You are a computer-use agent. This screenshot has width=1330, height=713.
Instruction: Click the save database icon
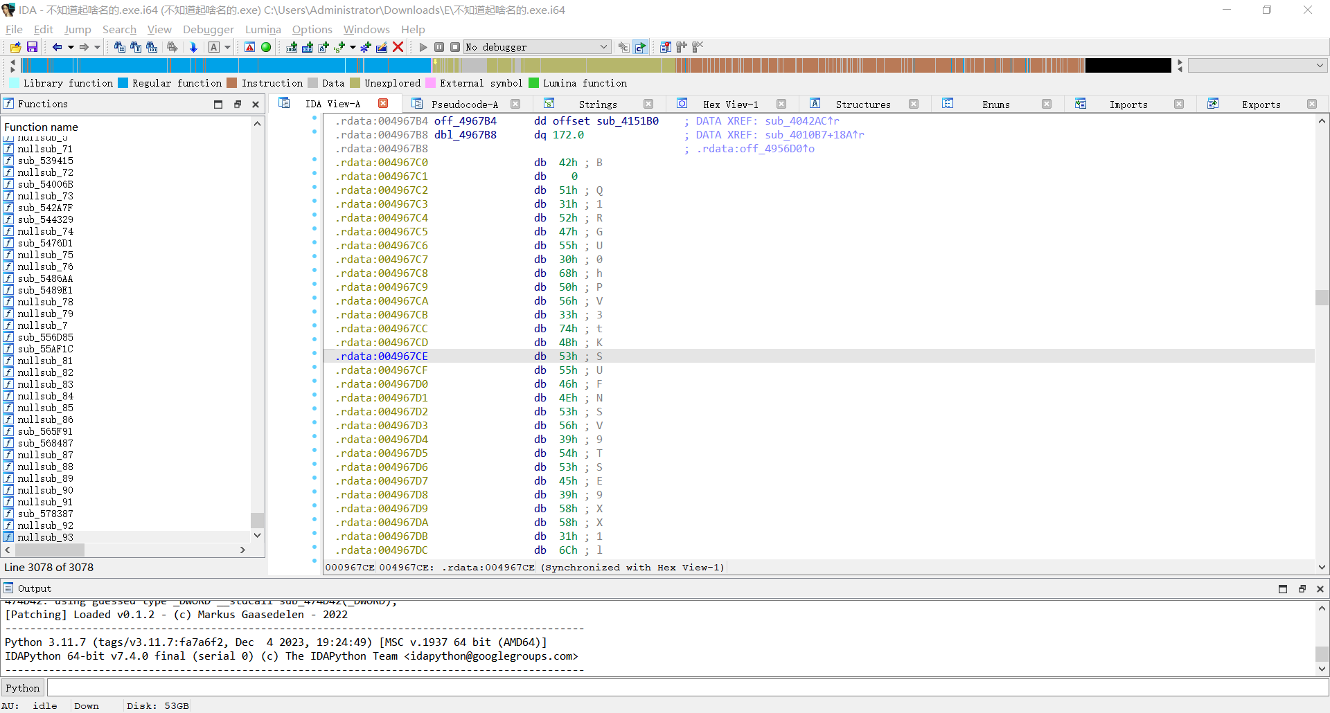[32, 47]
